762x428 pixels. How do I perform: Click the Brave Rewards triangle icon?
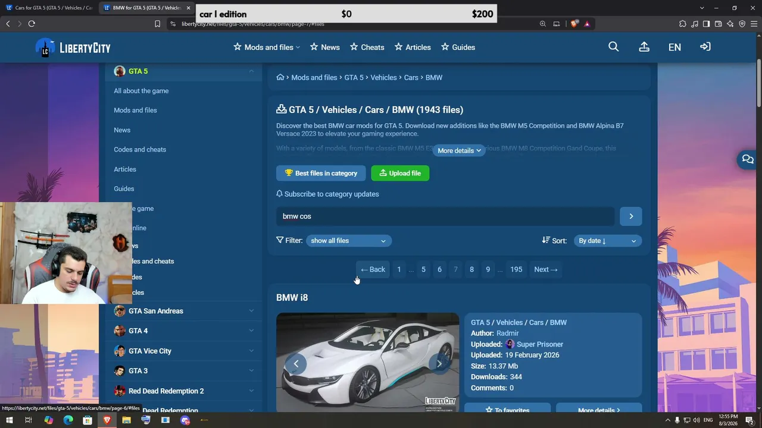[x=587, y=24]
